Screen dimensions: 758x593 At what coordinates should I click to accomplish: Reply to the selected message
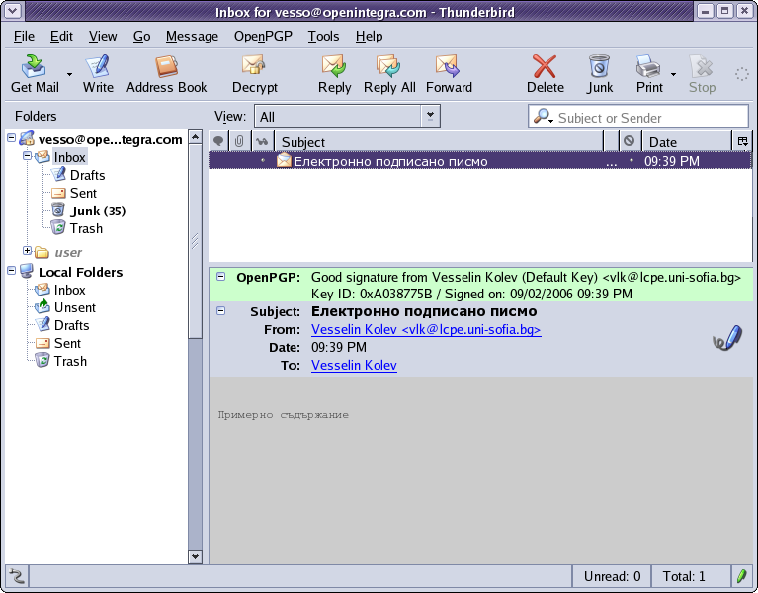click(x=334, y=73)
